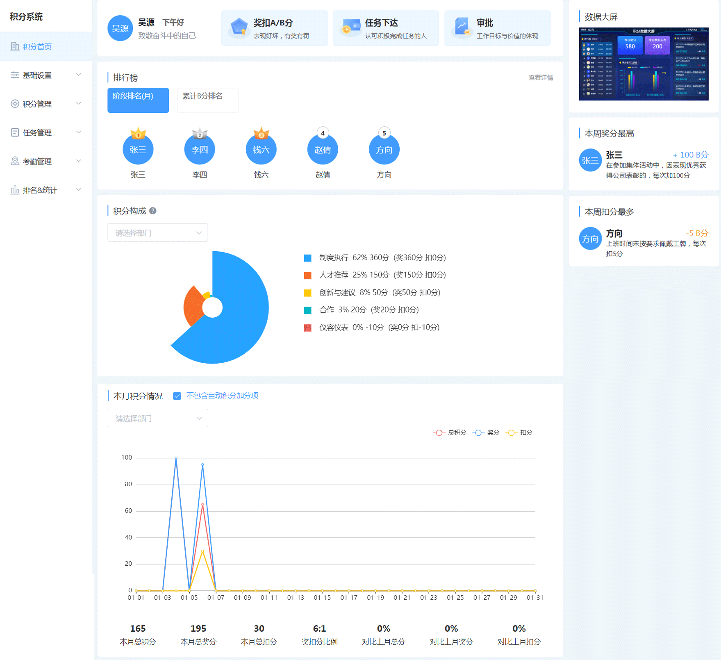This screenshot has height=660, width=721.
Task: Open the 奖扣A/B分 card icon
Action: pyautogui.click(x=239, y=27)
